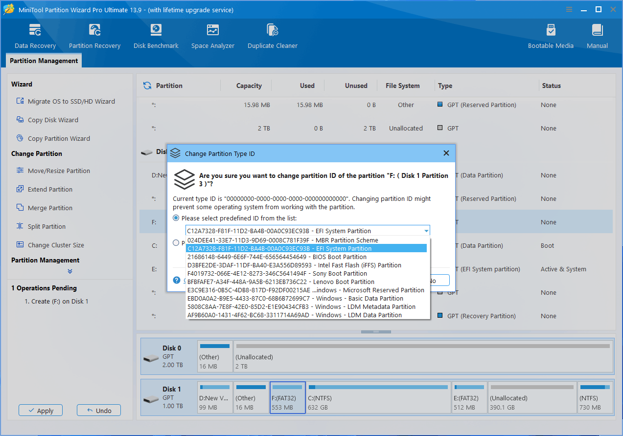Choose MBR Partition Scheme from the list

[307, 240]
